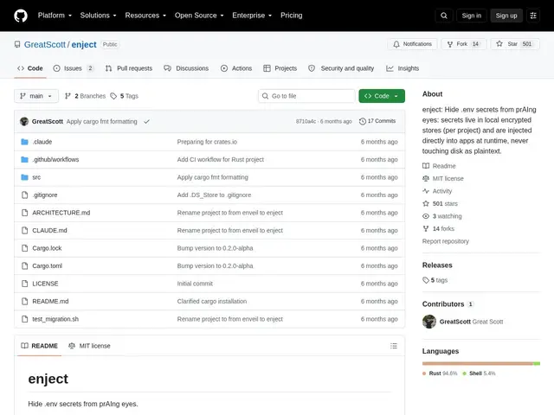Open the appearance settings icon beside Sign up
554x415 pixels.
click(533, 16)
